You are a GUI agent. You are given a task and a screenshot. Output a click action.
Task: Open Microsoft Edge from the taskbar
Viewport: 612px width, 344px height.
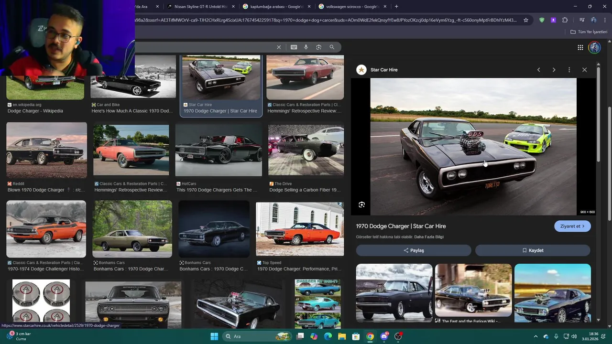[x=328, y=336]
